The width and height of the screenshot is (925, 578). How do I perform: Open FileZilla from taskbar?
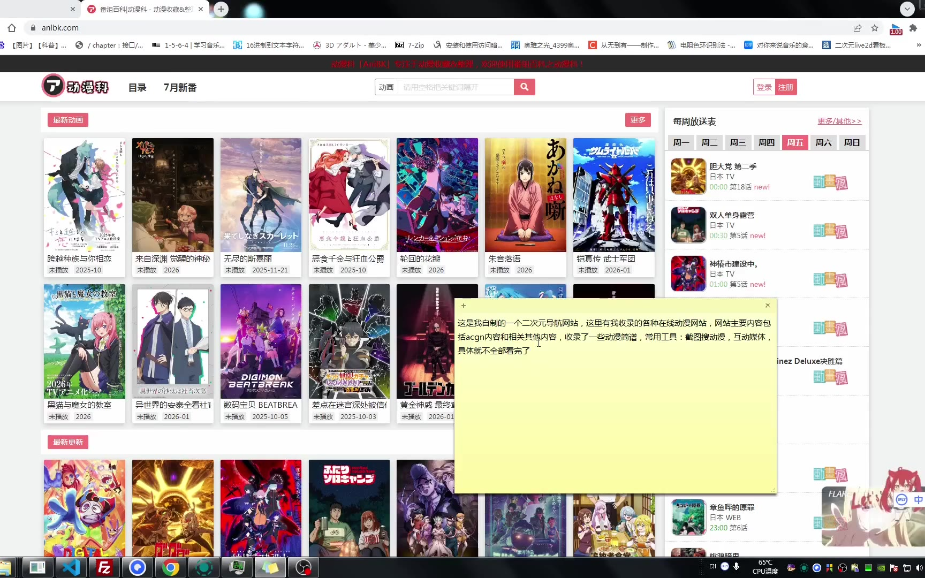[104, 567]
